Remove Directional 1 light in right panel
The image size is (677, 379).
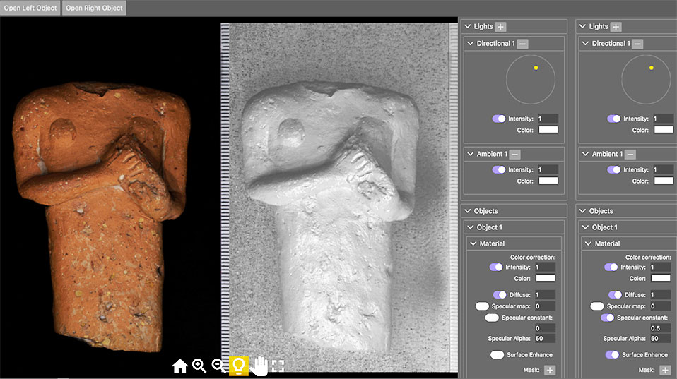pyautogui.click(x=637, y=44)
